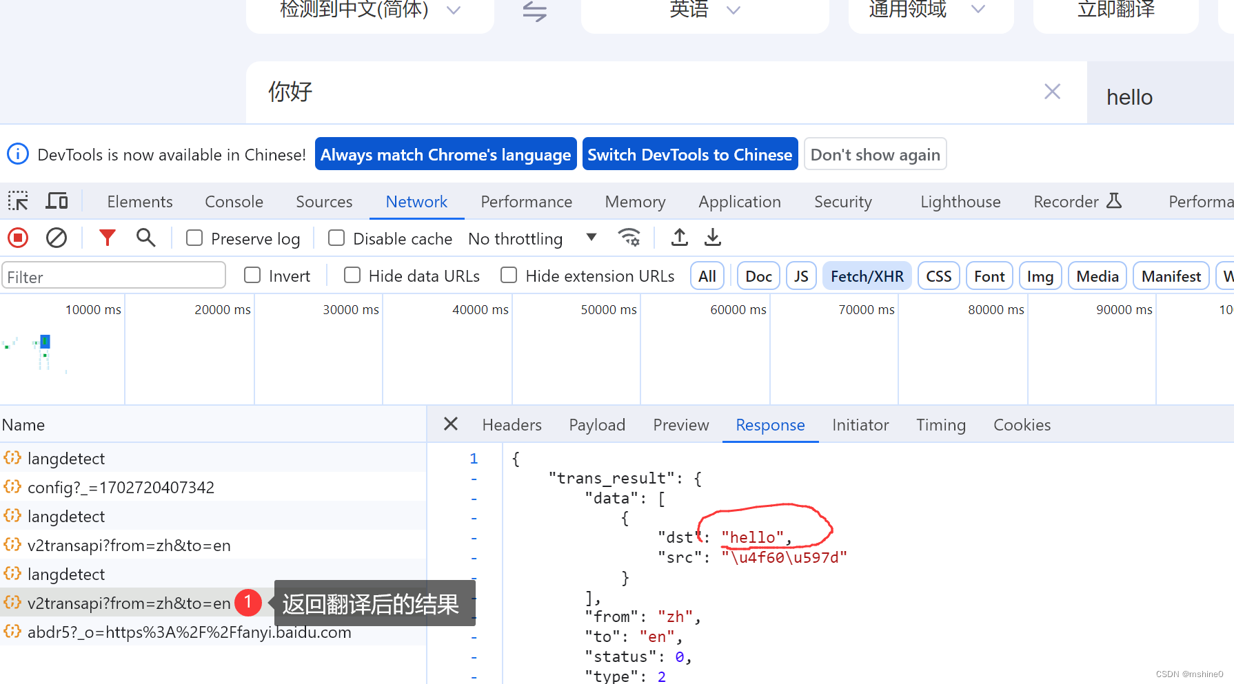1234x684 pixels.
Task: Click the abdr5 request JSON icon
Action: click(x=12, y=632)
